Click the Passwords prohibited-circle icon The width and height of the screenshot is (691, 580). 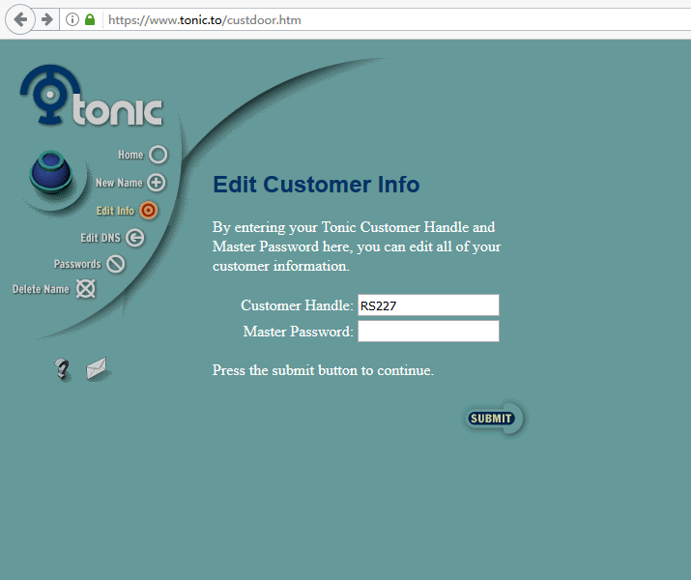[x=116, y=264]
